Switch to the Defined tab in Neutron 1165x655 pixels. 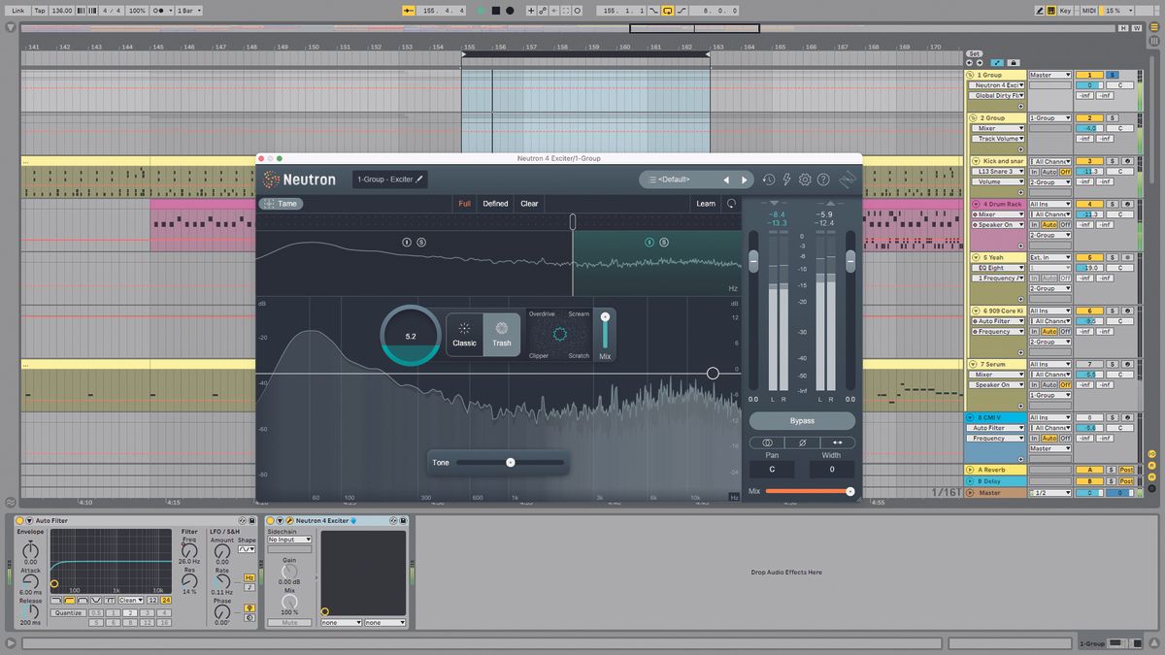(x=495, y=204)
